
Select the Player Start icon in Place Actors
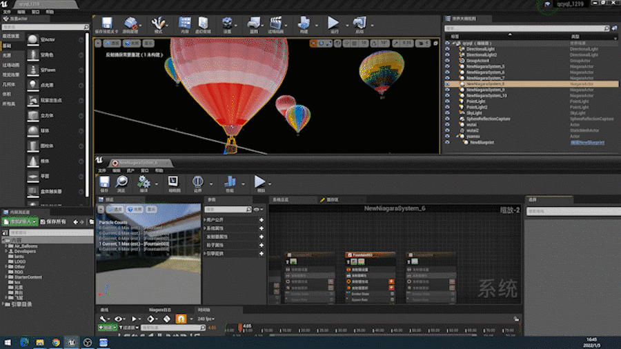(x=33, y=101)
